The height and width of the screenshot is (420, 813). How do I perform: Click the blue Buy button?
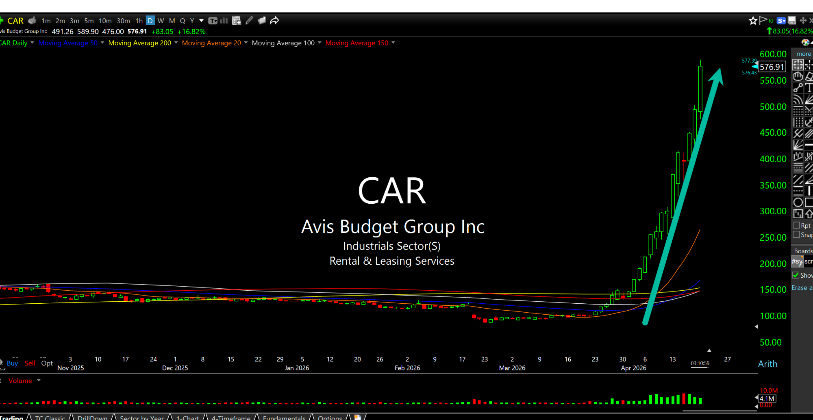pos(12,363)
